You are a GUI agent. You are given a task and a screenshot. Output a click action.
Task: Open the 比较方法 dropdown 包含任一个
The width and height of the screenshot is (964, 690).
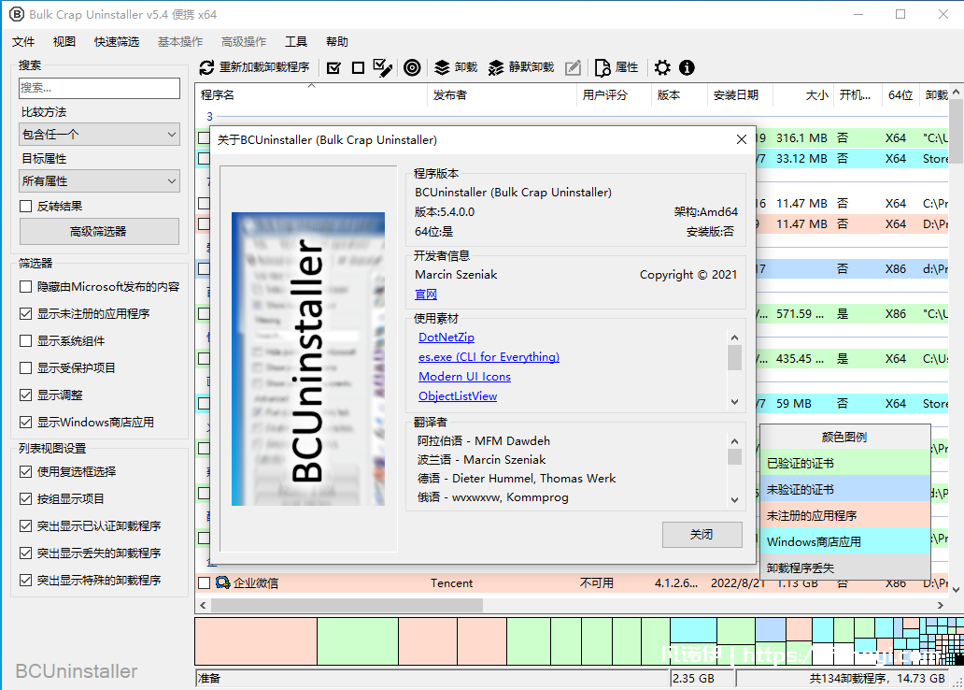coord(100,135)
